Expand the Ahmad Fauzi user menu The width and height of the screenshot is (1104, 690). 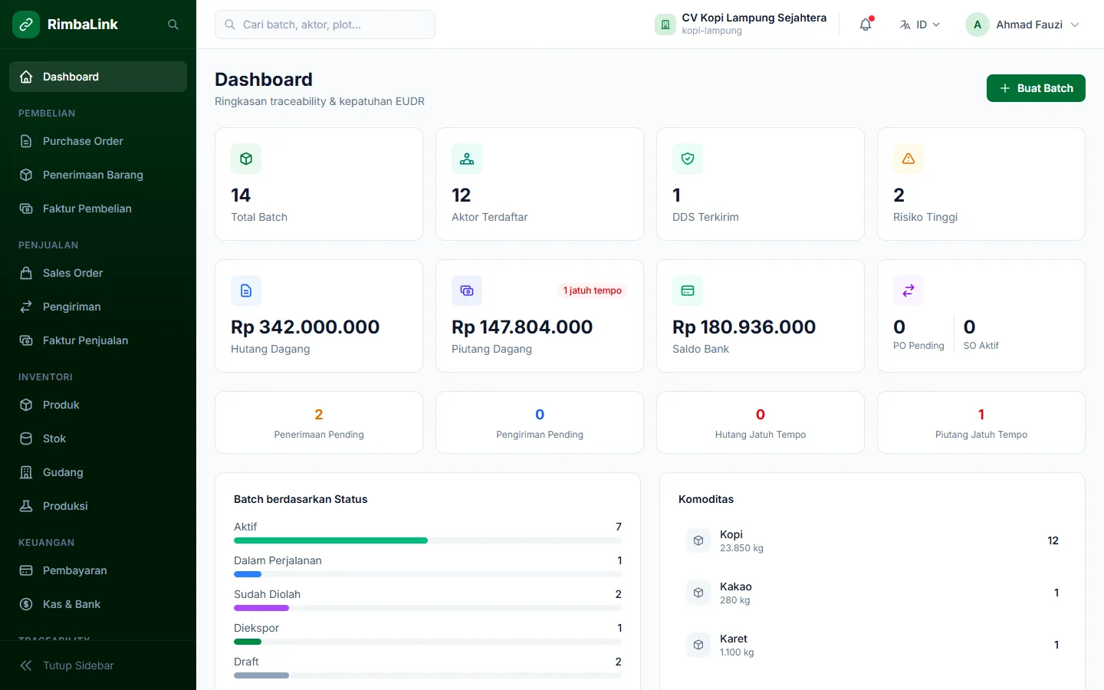point(1023,25)
